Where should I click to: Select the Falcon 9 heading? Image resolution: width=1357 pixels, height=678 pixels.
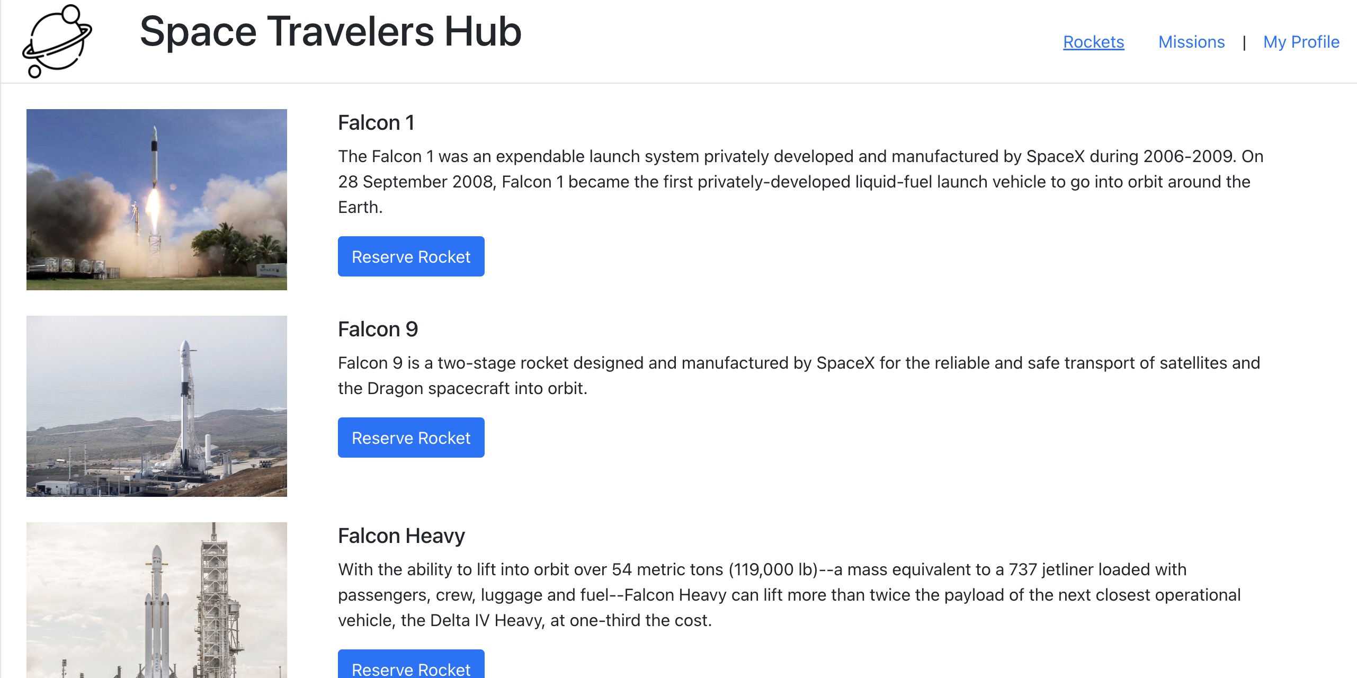pyautogui.click(x=378, y=329)
